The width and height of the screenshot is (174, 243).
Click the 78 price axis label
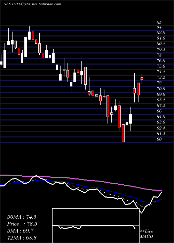click(x=159, y=55)
